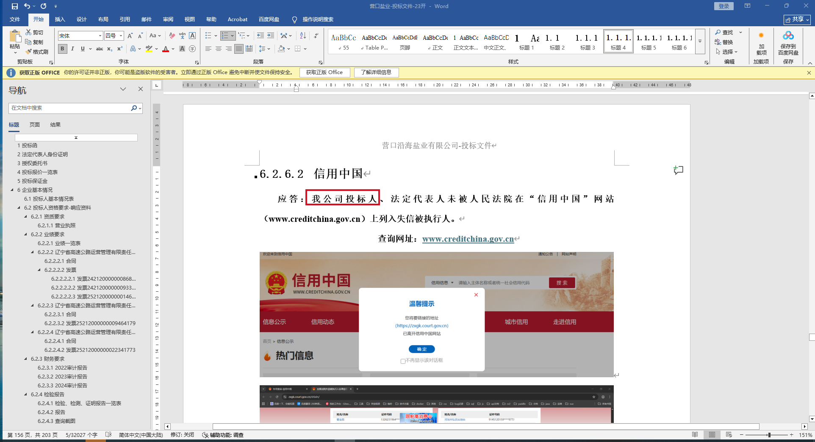Toggle strikethrough formatting
This screenshot has height=442, width=815.
tap(100, 49)
